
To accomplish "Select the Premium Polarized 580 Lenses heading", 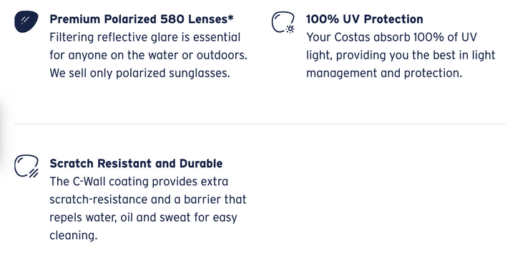I will [142, 19].
